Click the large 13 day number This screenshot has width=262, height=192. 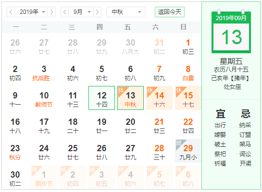[231, 37]
